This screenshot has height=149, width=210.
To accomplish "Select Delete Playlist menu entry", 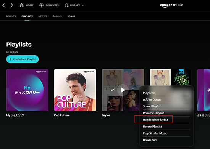I will click(x=166, y=127).
